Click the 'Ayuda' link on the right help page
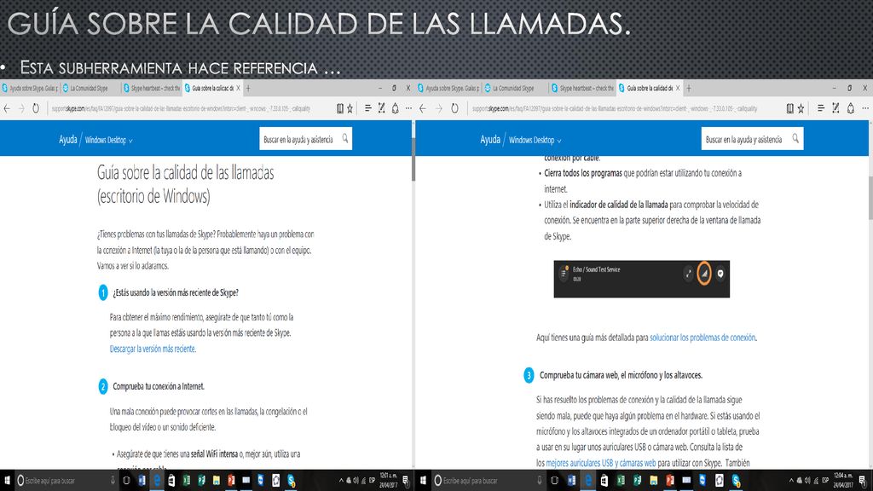Viewport: 873px width, 491px height. point(490,140)
